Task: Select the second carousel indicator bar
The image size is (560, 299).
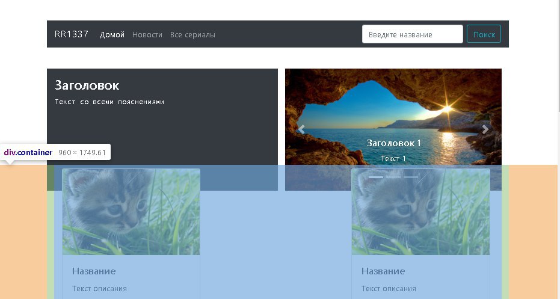Action: (393, 177)
